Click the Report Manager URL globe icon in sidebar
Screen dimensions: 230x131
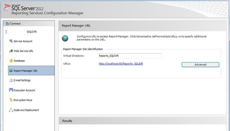click(x=11, y=71)
